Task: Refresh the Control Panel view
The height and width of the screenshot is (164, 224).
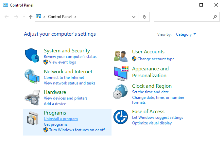Action: (144, 17)
